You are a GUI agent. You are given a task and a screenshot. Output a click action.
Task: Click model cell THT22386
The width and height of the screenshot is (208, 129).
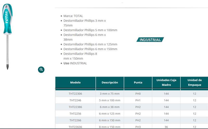coord(75,107)
